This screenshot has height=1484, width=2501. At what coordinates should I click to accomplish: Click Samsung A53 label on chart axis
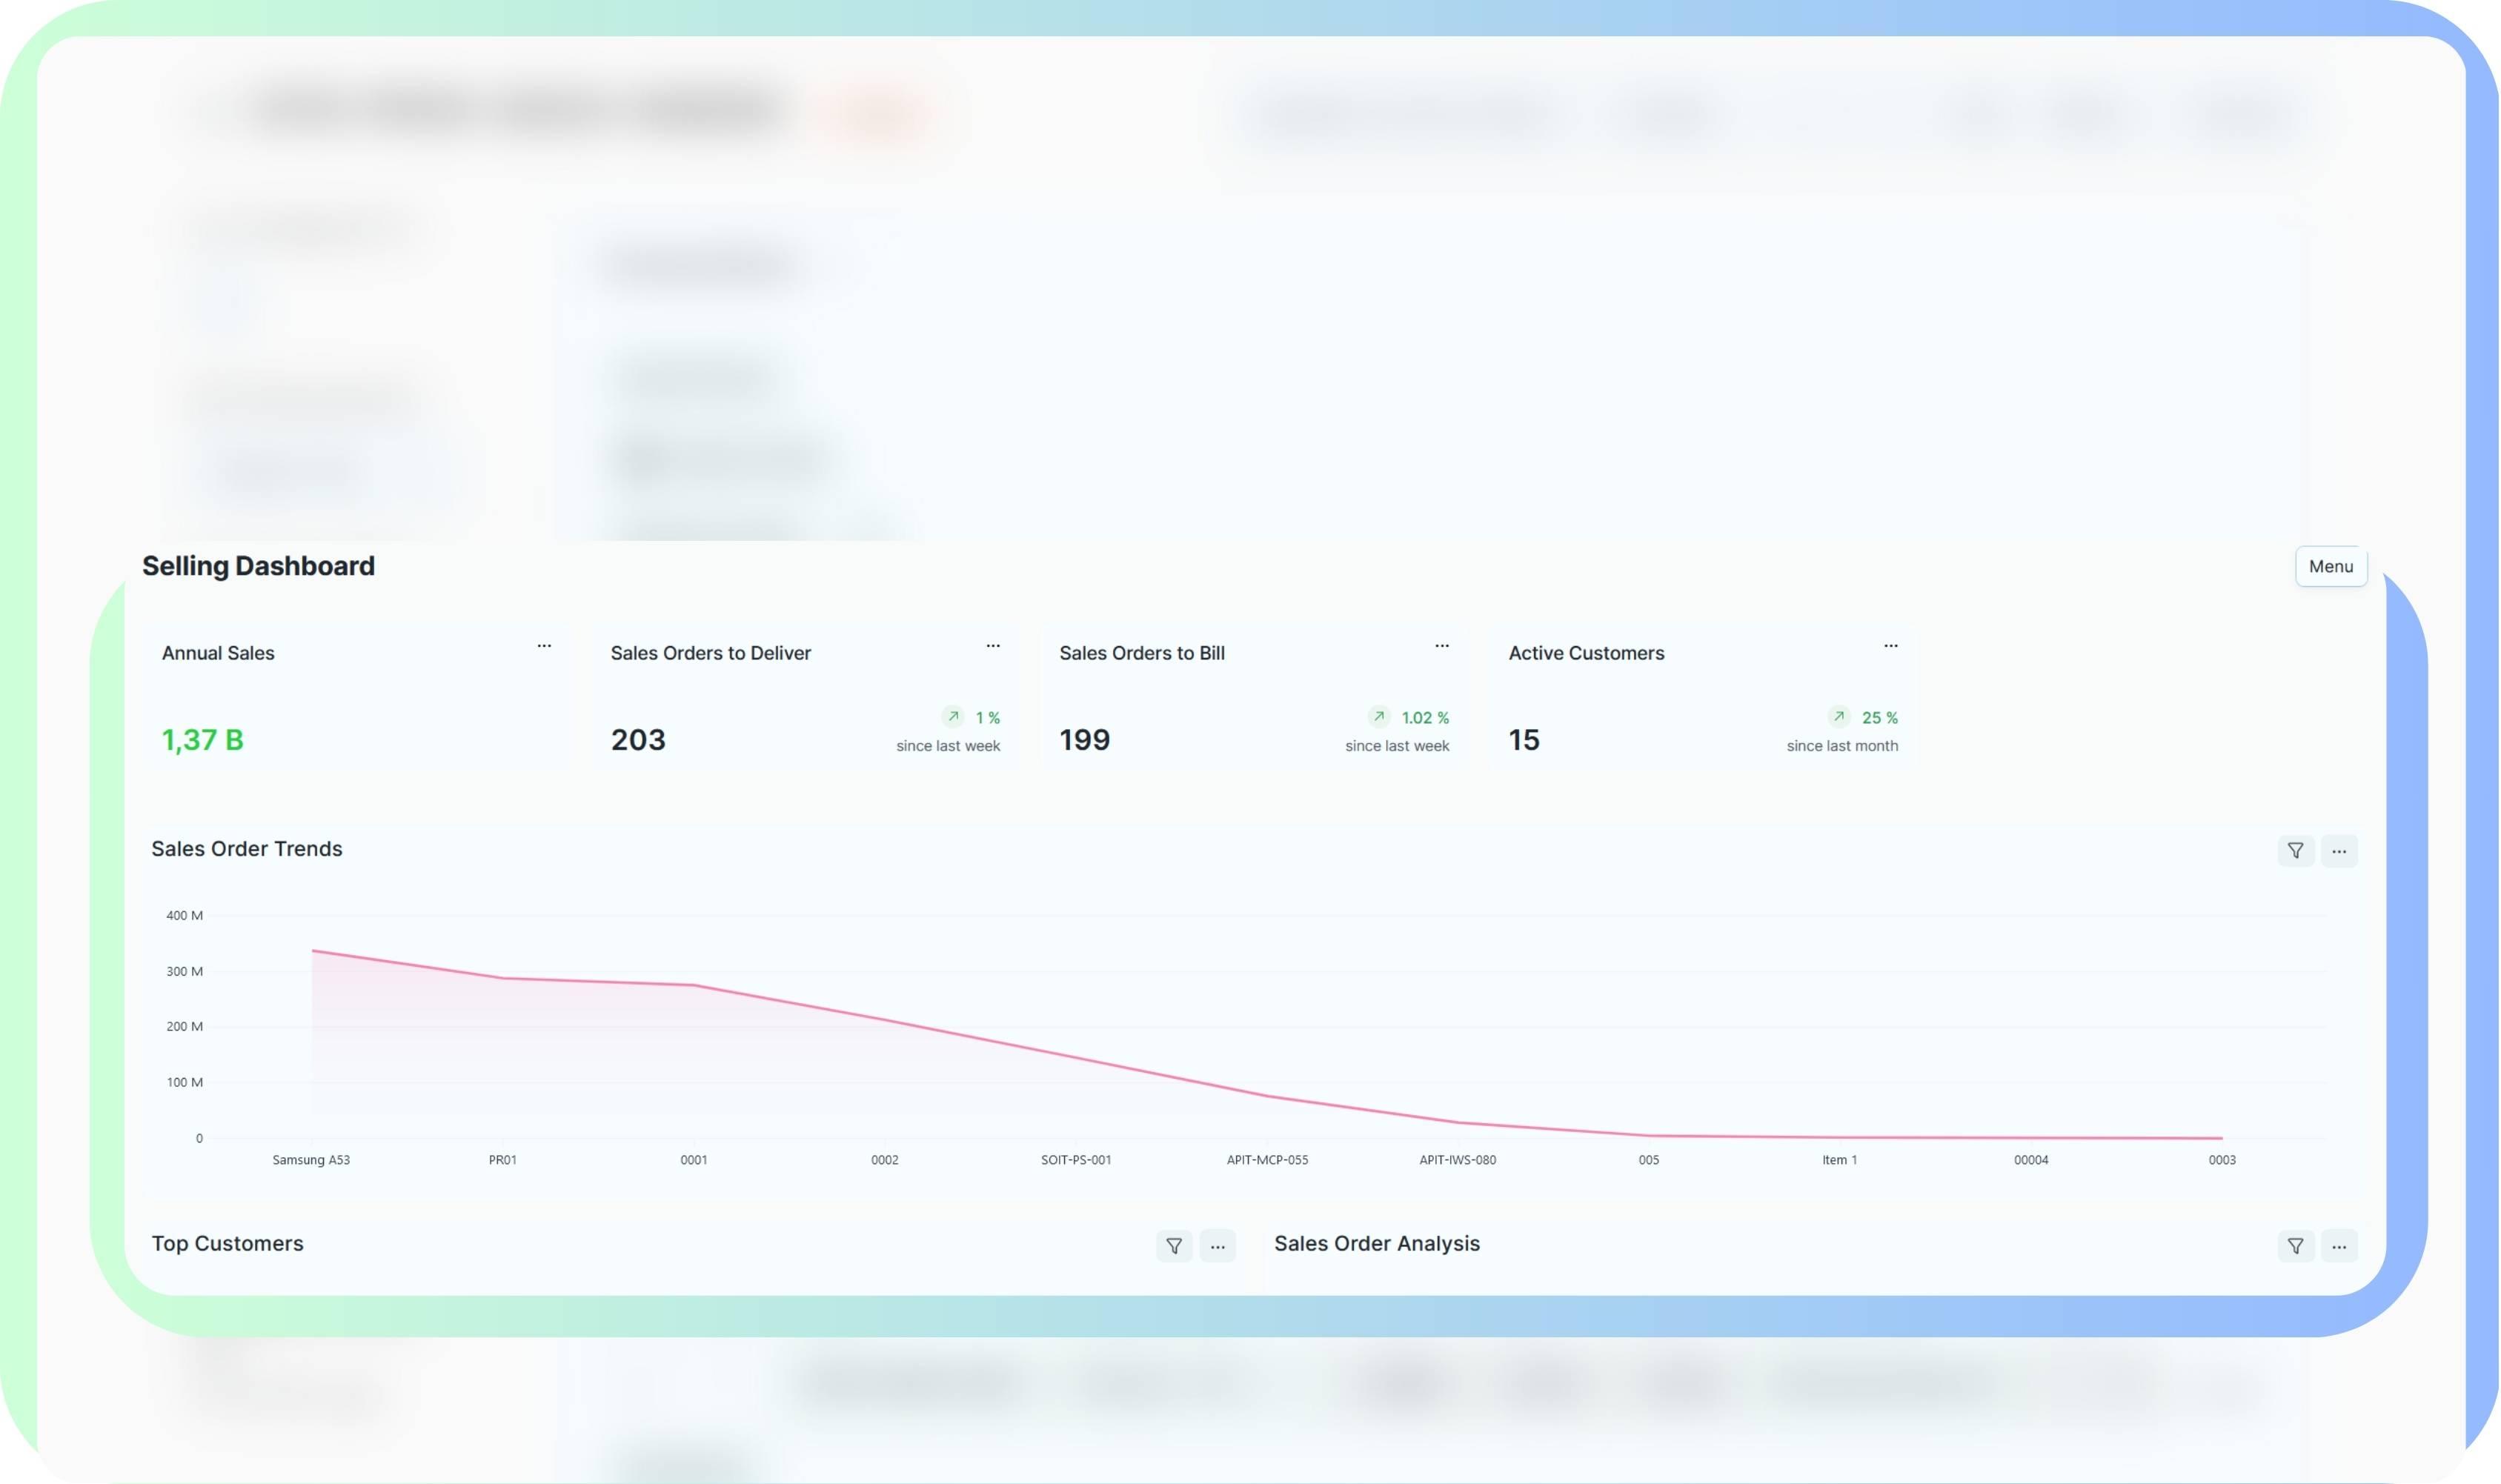311,1160
